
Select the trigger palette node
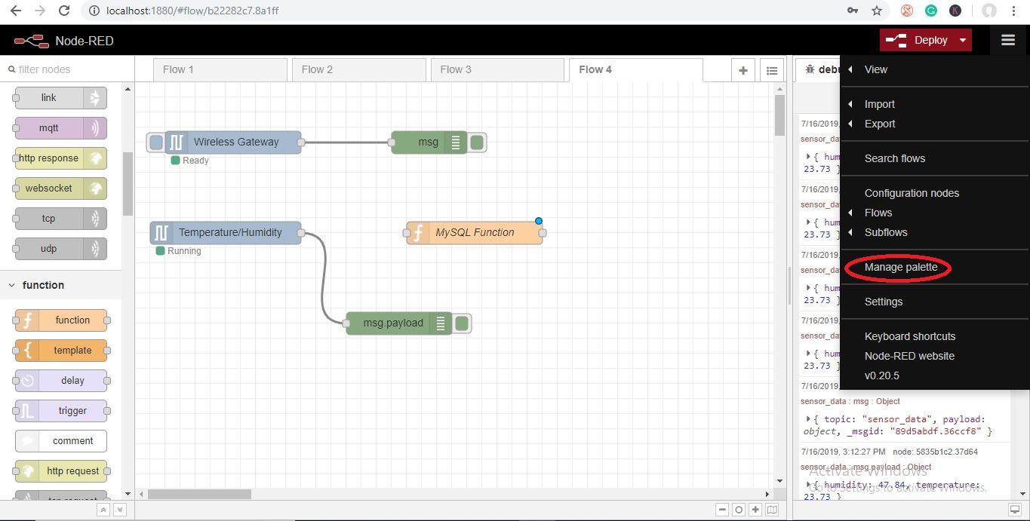coord(60,411)
